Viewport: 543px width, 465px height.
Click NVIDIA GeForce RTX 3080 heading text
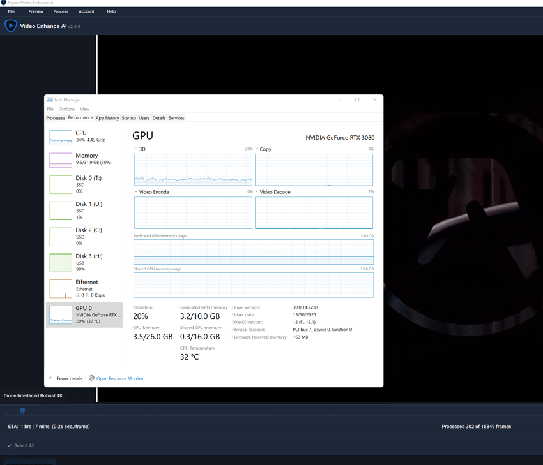[340, 138]
